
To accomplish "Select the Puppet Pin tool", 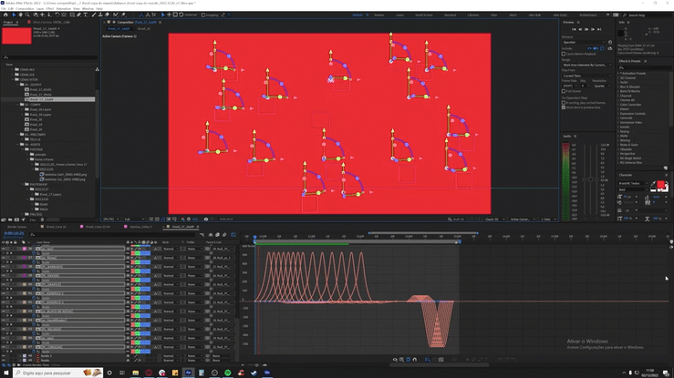I will click(x=123, y=15).
